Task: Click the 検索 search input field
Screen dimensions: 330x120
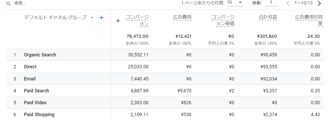Action: pyautogui.click(x=63, y=4)
